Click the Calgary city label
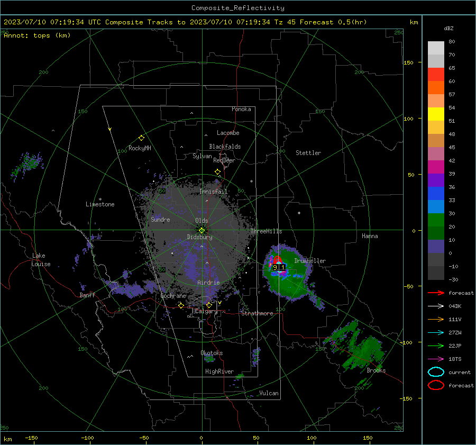The width and height of the screenshot is (476, 445). [206, 311]
